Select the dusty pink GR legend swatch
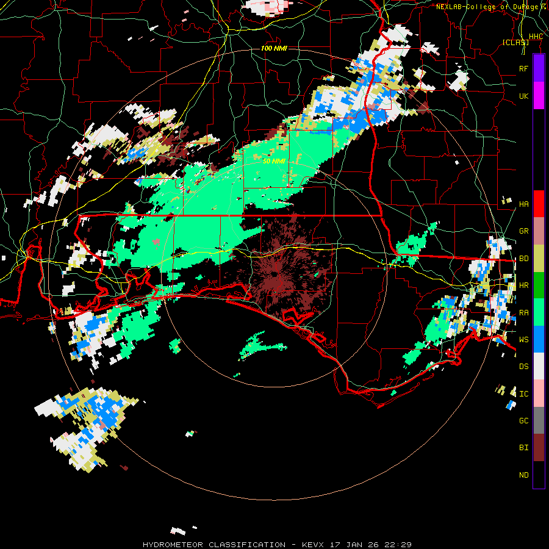The image size is (549, 549). click(539, 231)
